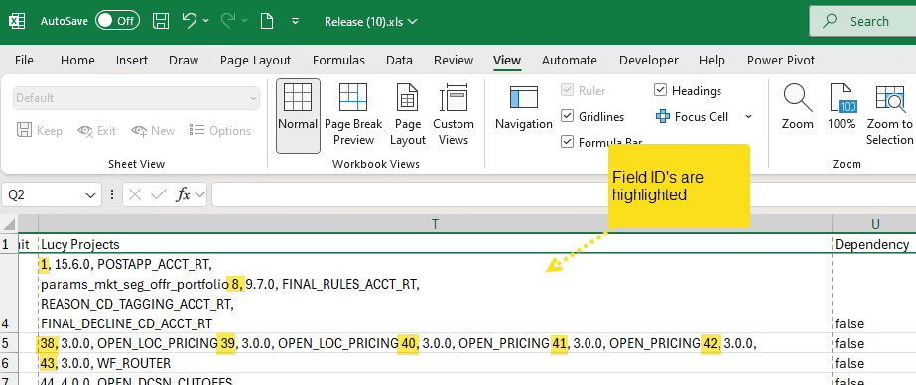Select the Normal view button

coord(298,116)
